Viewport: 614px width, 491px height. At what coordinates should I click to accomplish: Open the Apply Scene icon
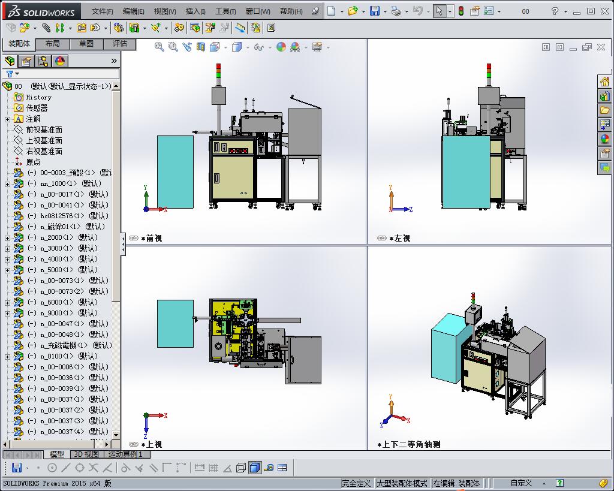pos(295,47)
